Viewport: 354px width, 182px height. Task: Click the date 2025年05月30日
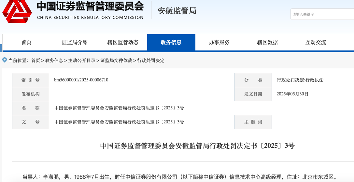[x=292, y=94]
